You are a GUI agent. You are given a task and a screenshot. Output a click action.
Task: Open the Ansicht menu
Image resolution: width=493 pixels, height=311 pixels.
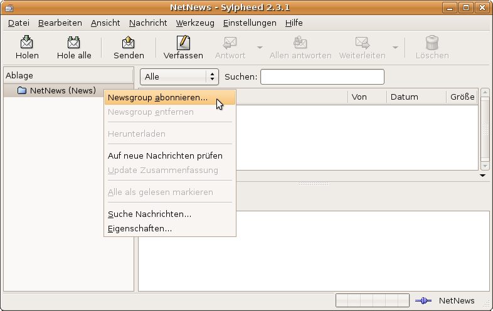[x=105, y=23]
